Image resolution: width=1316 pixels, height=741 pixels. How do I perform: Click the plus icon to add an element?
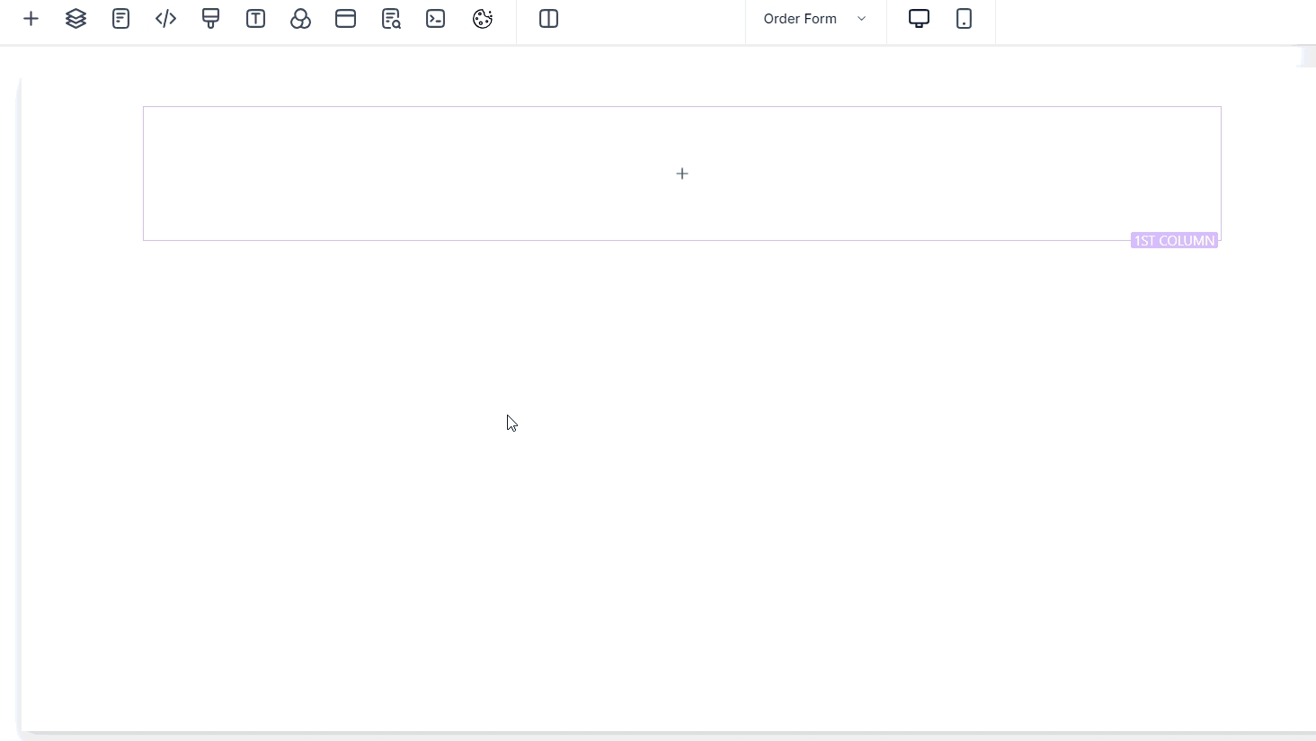(x=31, y=19)
